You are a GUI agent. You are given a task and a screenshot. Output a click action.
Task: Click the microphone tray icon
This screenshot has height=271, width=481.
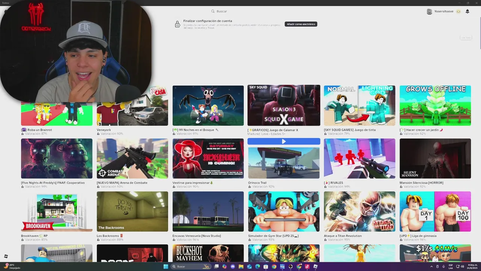click(x=443, y=266)
